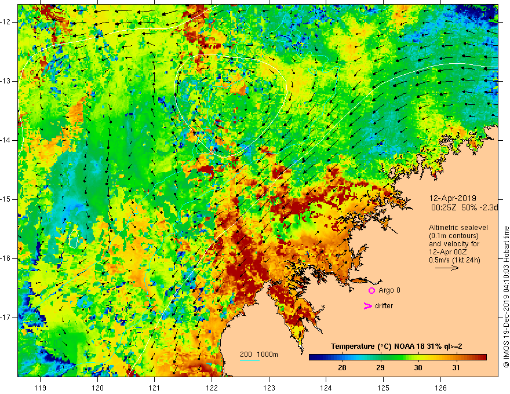
Task: Click the '30' color bar tick label
Action: tap(418, 368)
